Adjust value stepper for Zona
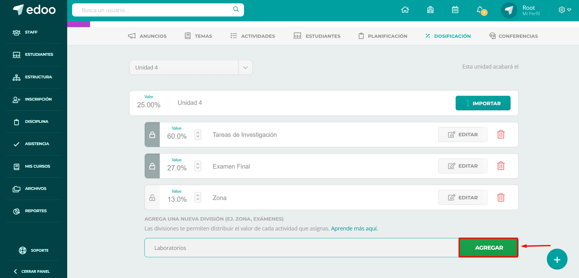The image size is (579, 278). 198,197
